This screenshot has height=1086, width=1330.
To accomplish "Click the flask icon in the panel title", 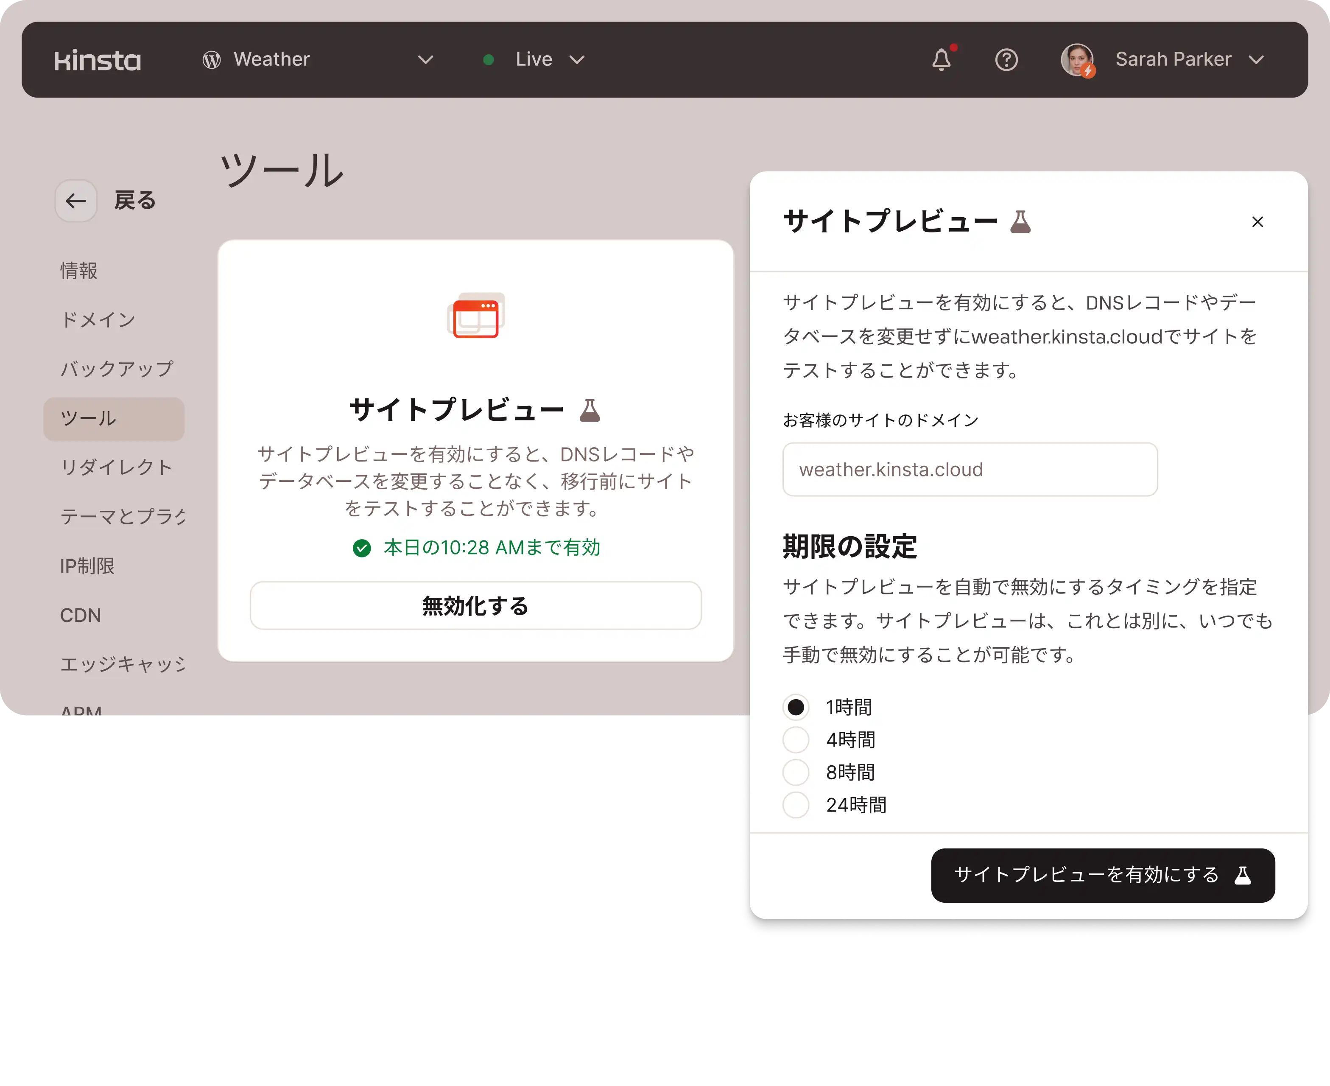I will pos(1020,222).
